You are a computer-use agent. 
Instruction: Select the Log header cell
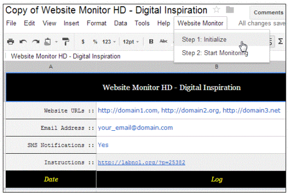pyautogui.click(x=191, y=179)
